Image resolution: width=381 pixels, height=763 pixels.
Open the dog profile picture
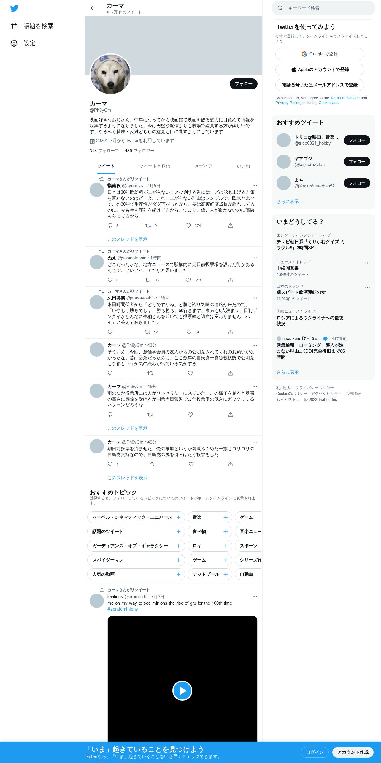click(110, 74)
